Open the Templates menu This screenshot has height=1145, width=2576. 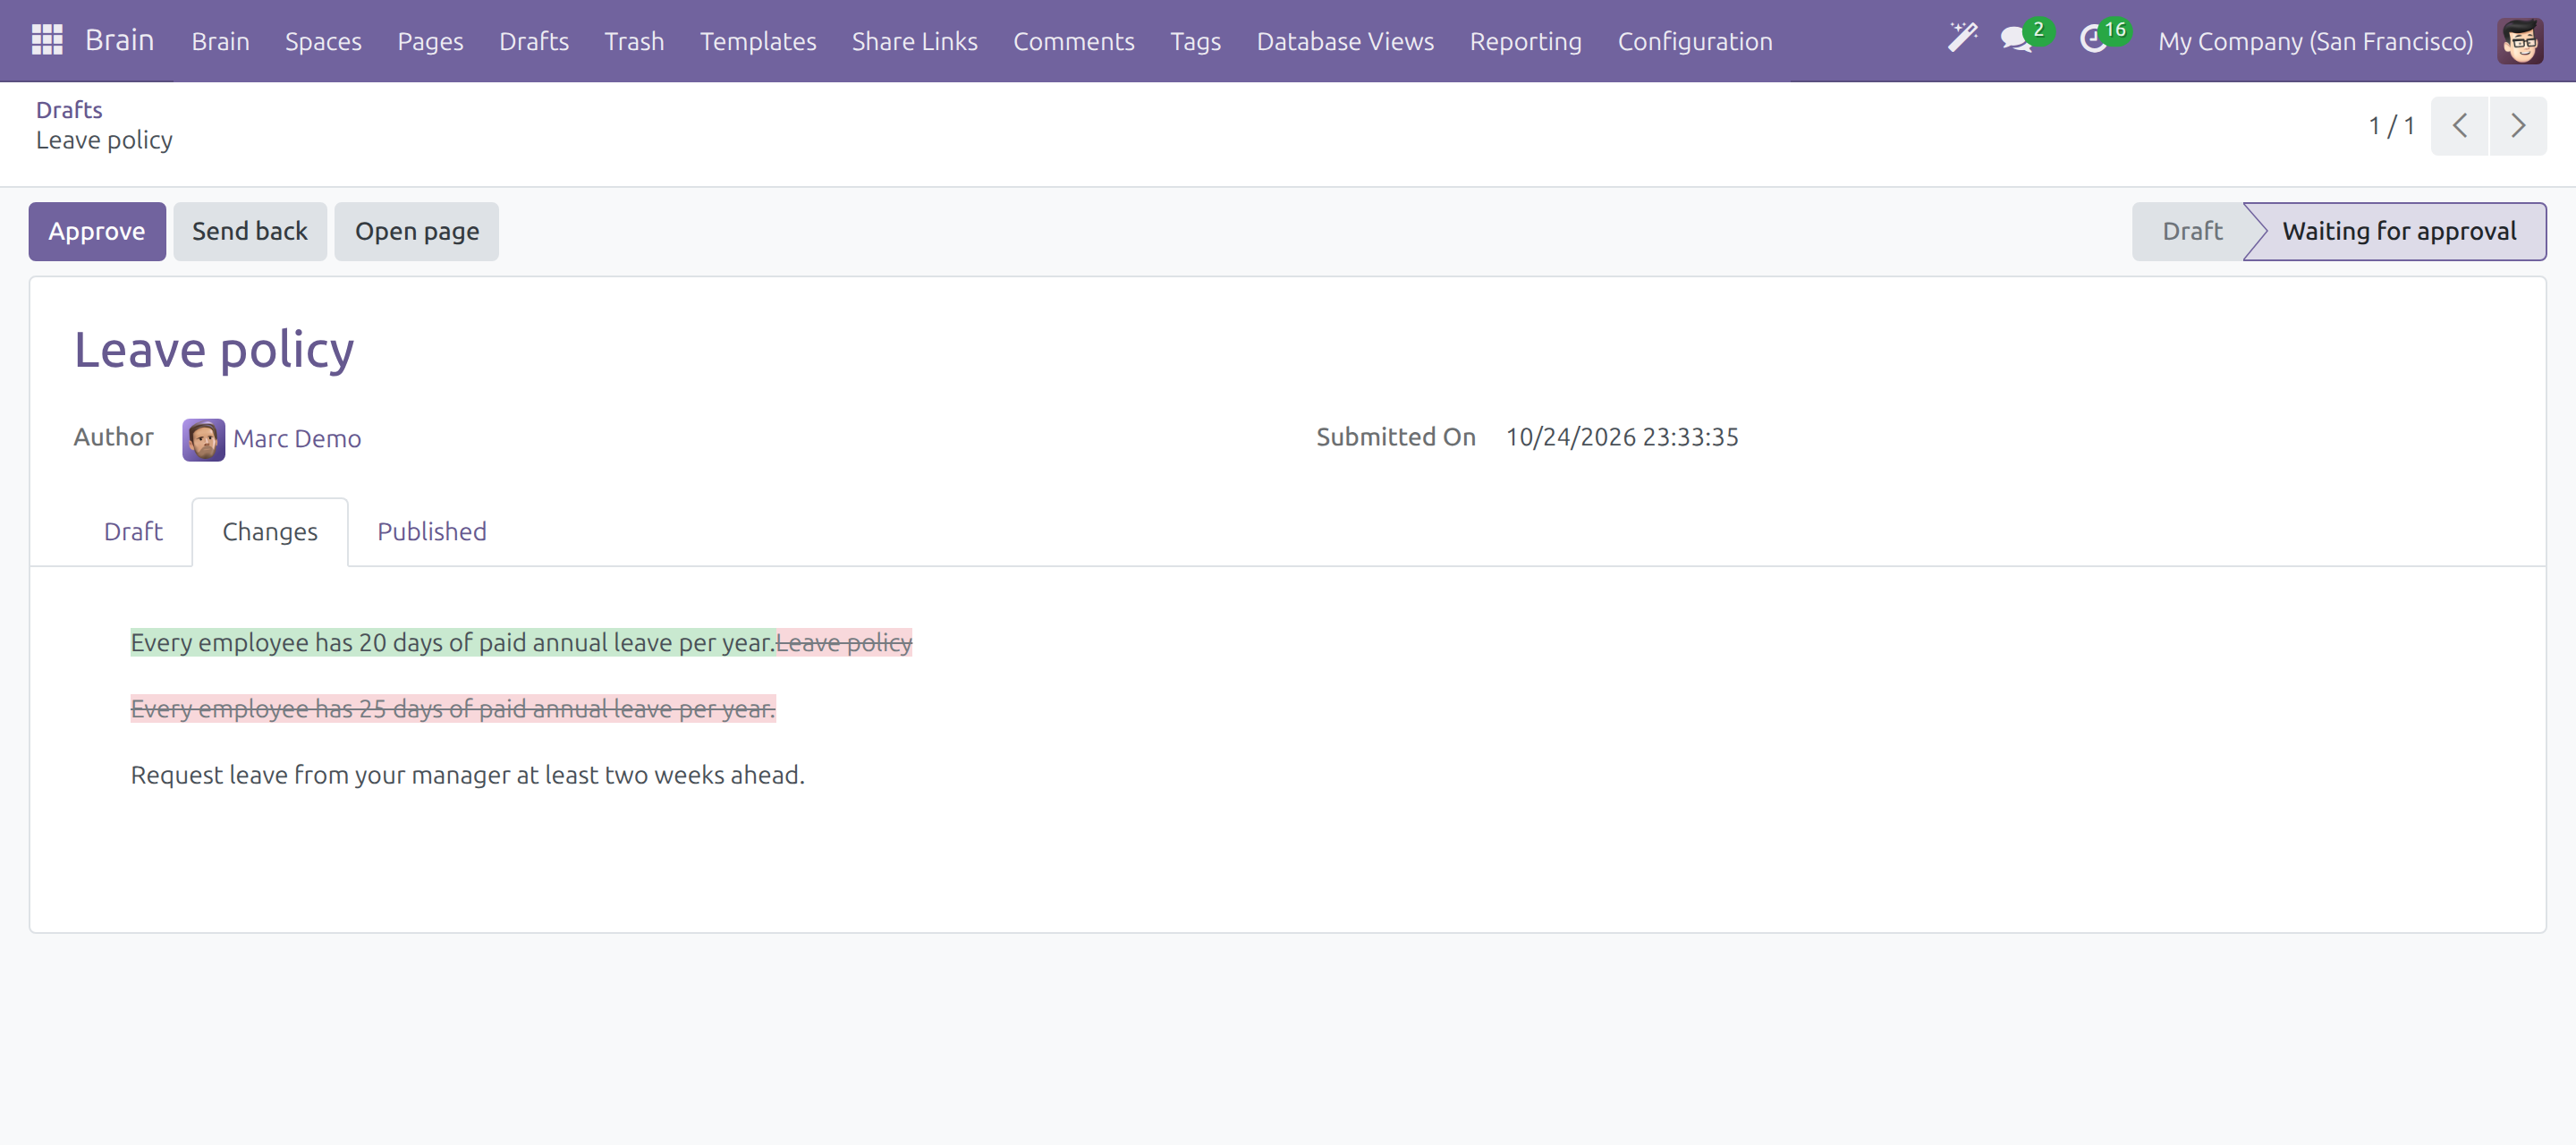click(758, 41)
